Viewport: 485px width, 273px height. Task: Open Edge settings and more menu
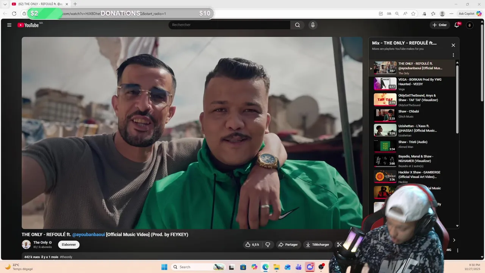point(451,14)
